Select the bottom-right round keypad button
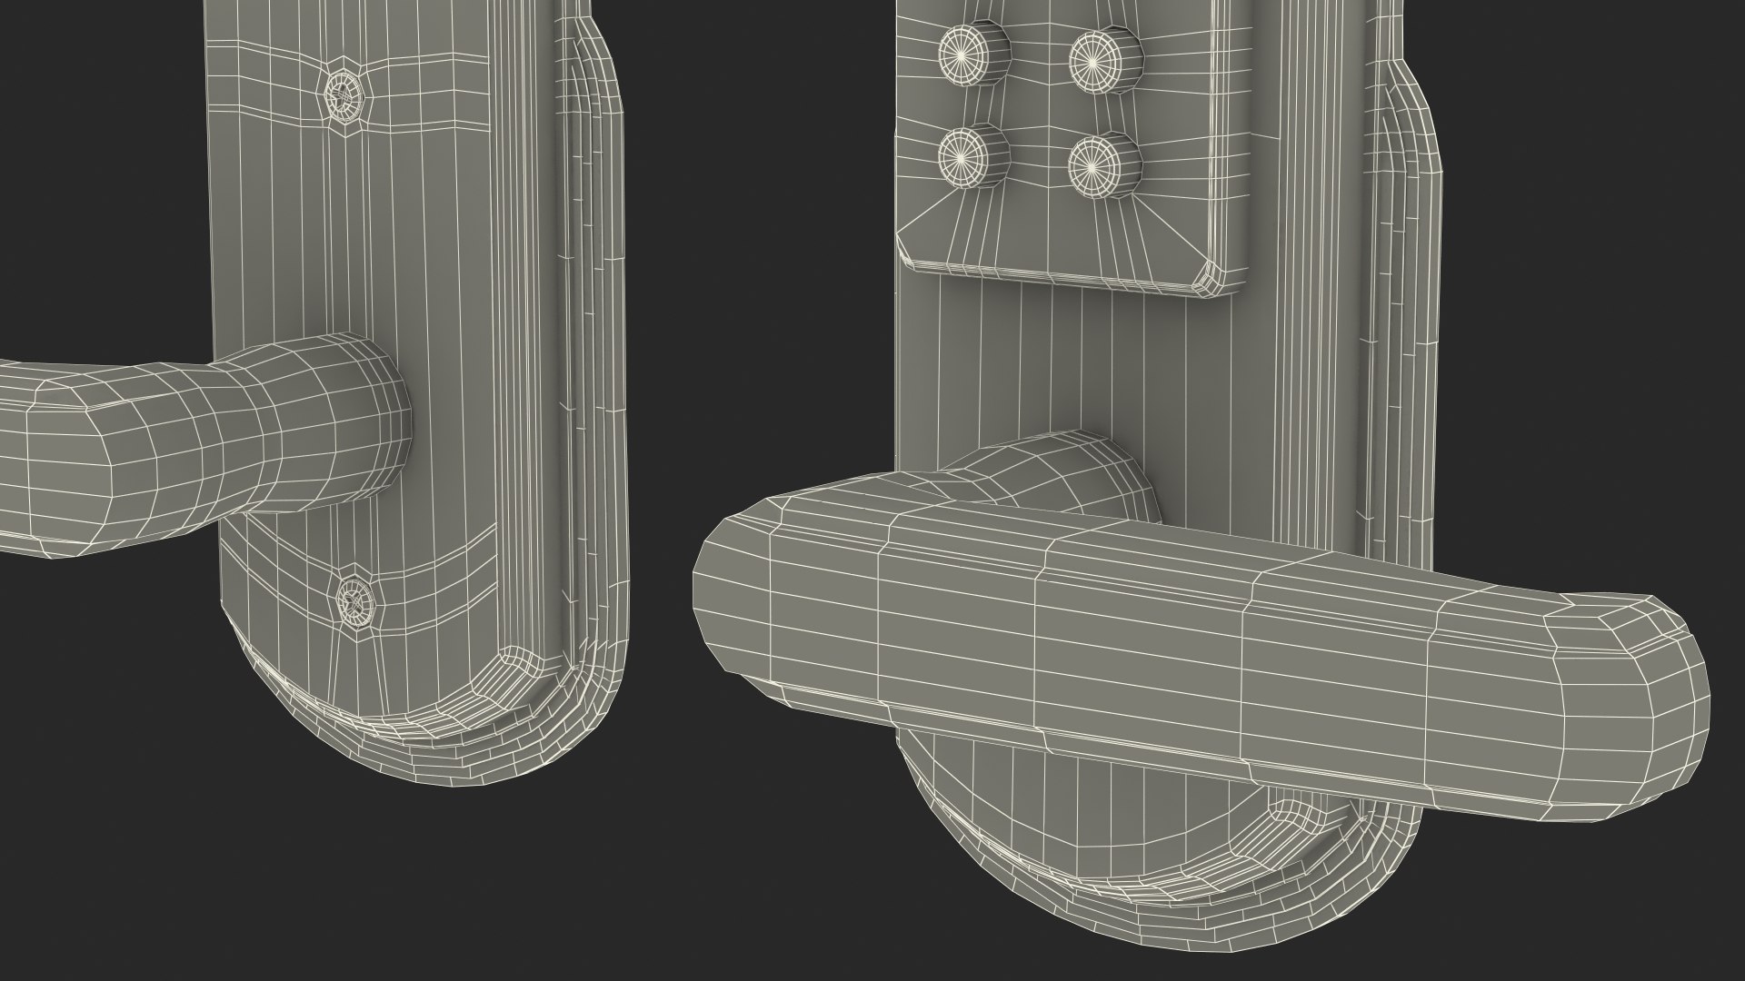 tap(1098, 165)
